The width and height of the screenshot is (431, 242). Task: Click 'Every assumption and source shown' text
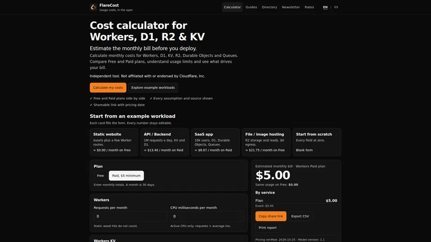click(x=183, y=98)
